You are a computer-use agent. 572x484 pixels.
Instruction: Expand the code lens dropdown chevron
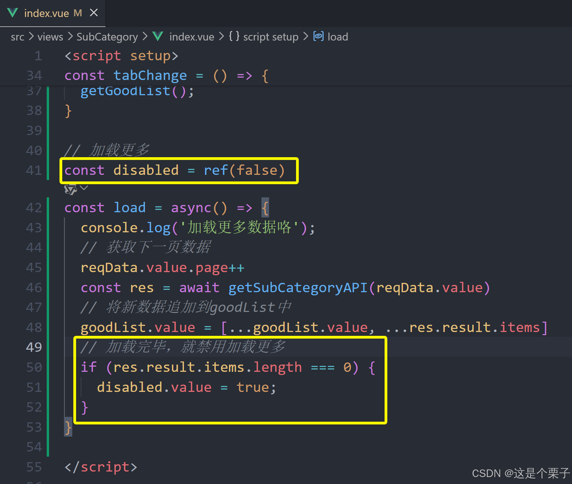[84, 188]
